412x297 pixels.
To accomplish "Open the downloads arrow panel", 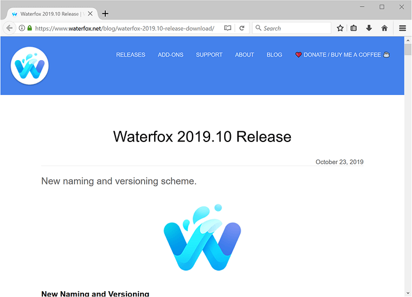I will [x=369, y=28].
